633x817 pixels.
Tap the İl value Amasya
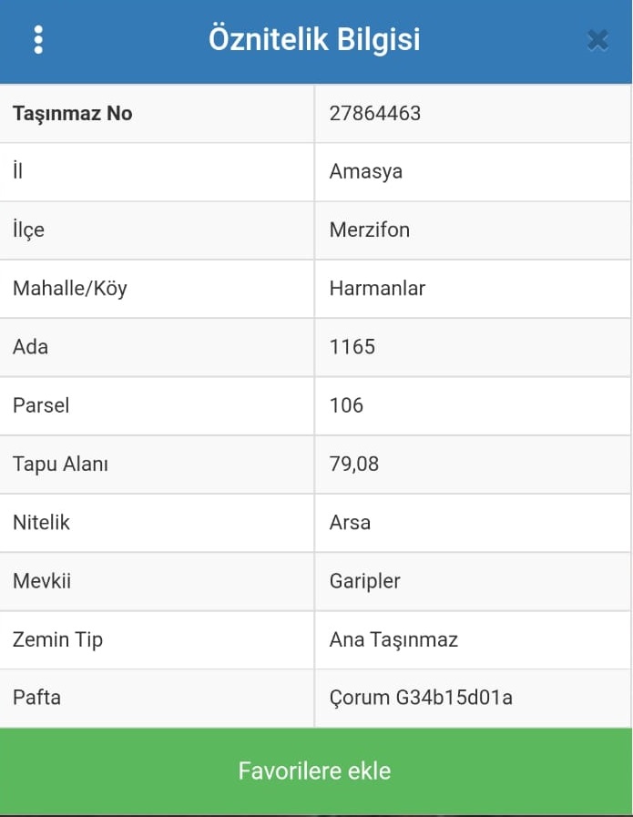tap(366, 172)
